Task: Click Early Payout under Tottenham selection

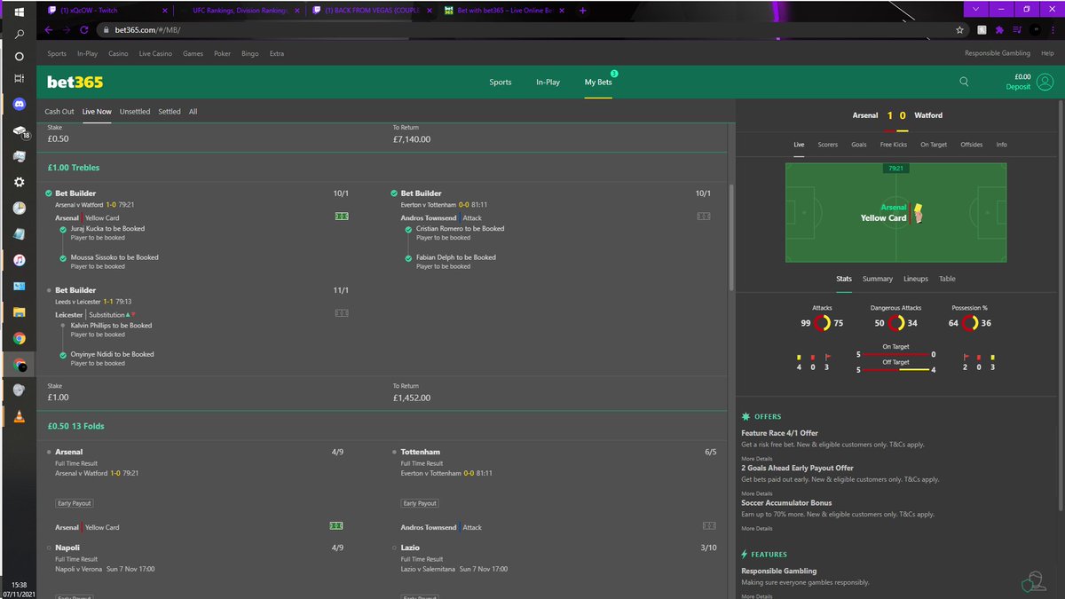Action: (x=420, y=503)
